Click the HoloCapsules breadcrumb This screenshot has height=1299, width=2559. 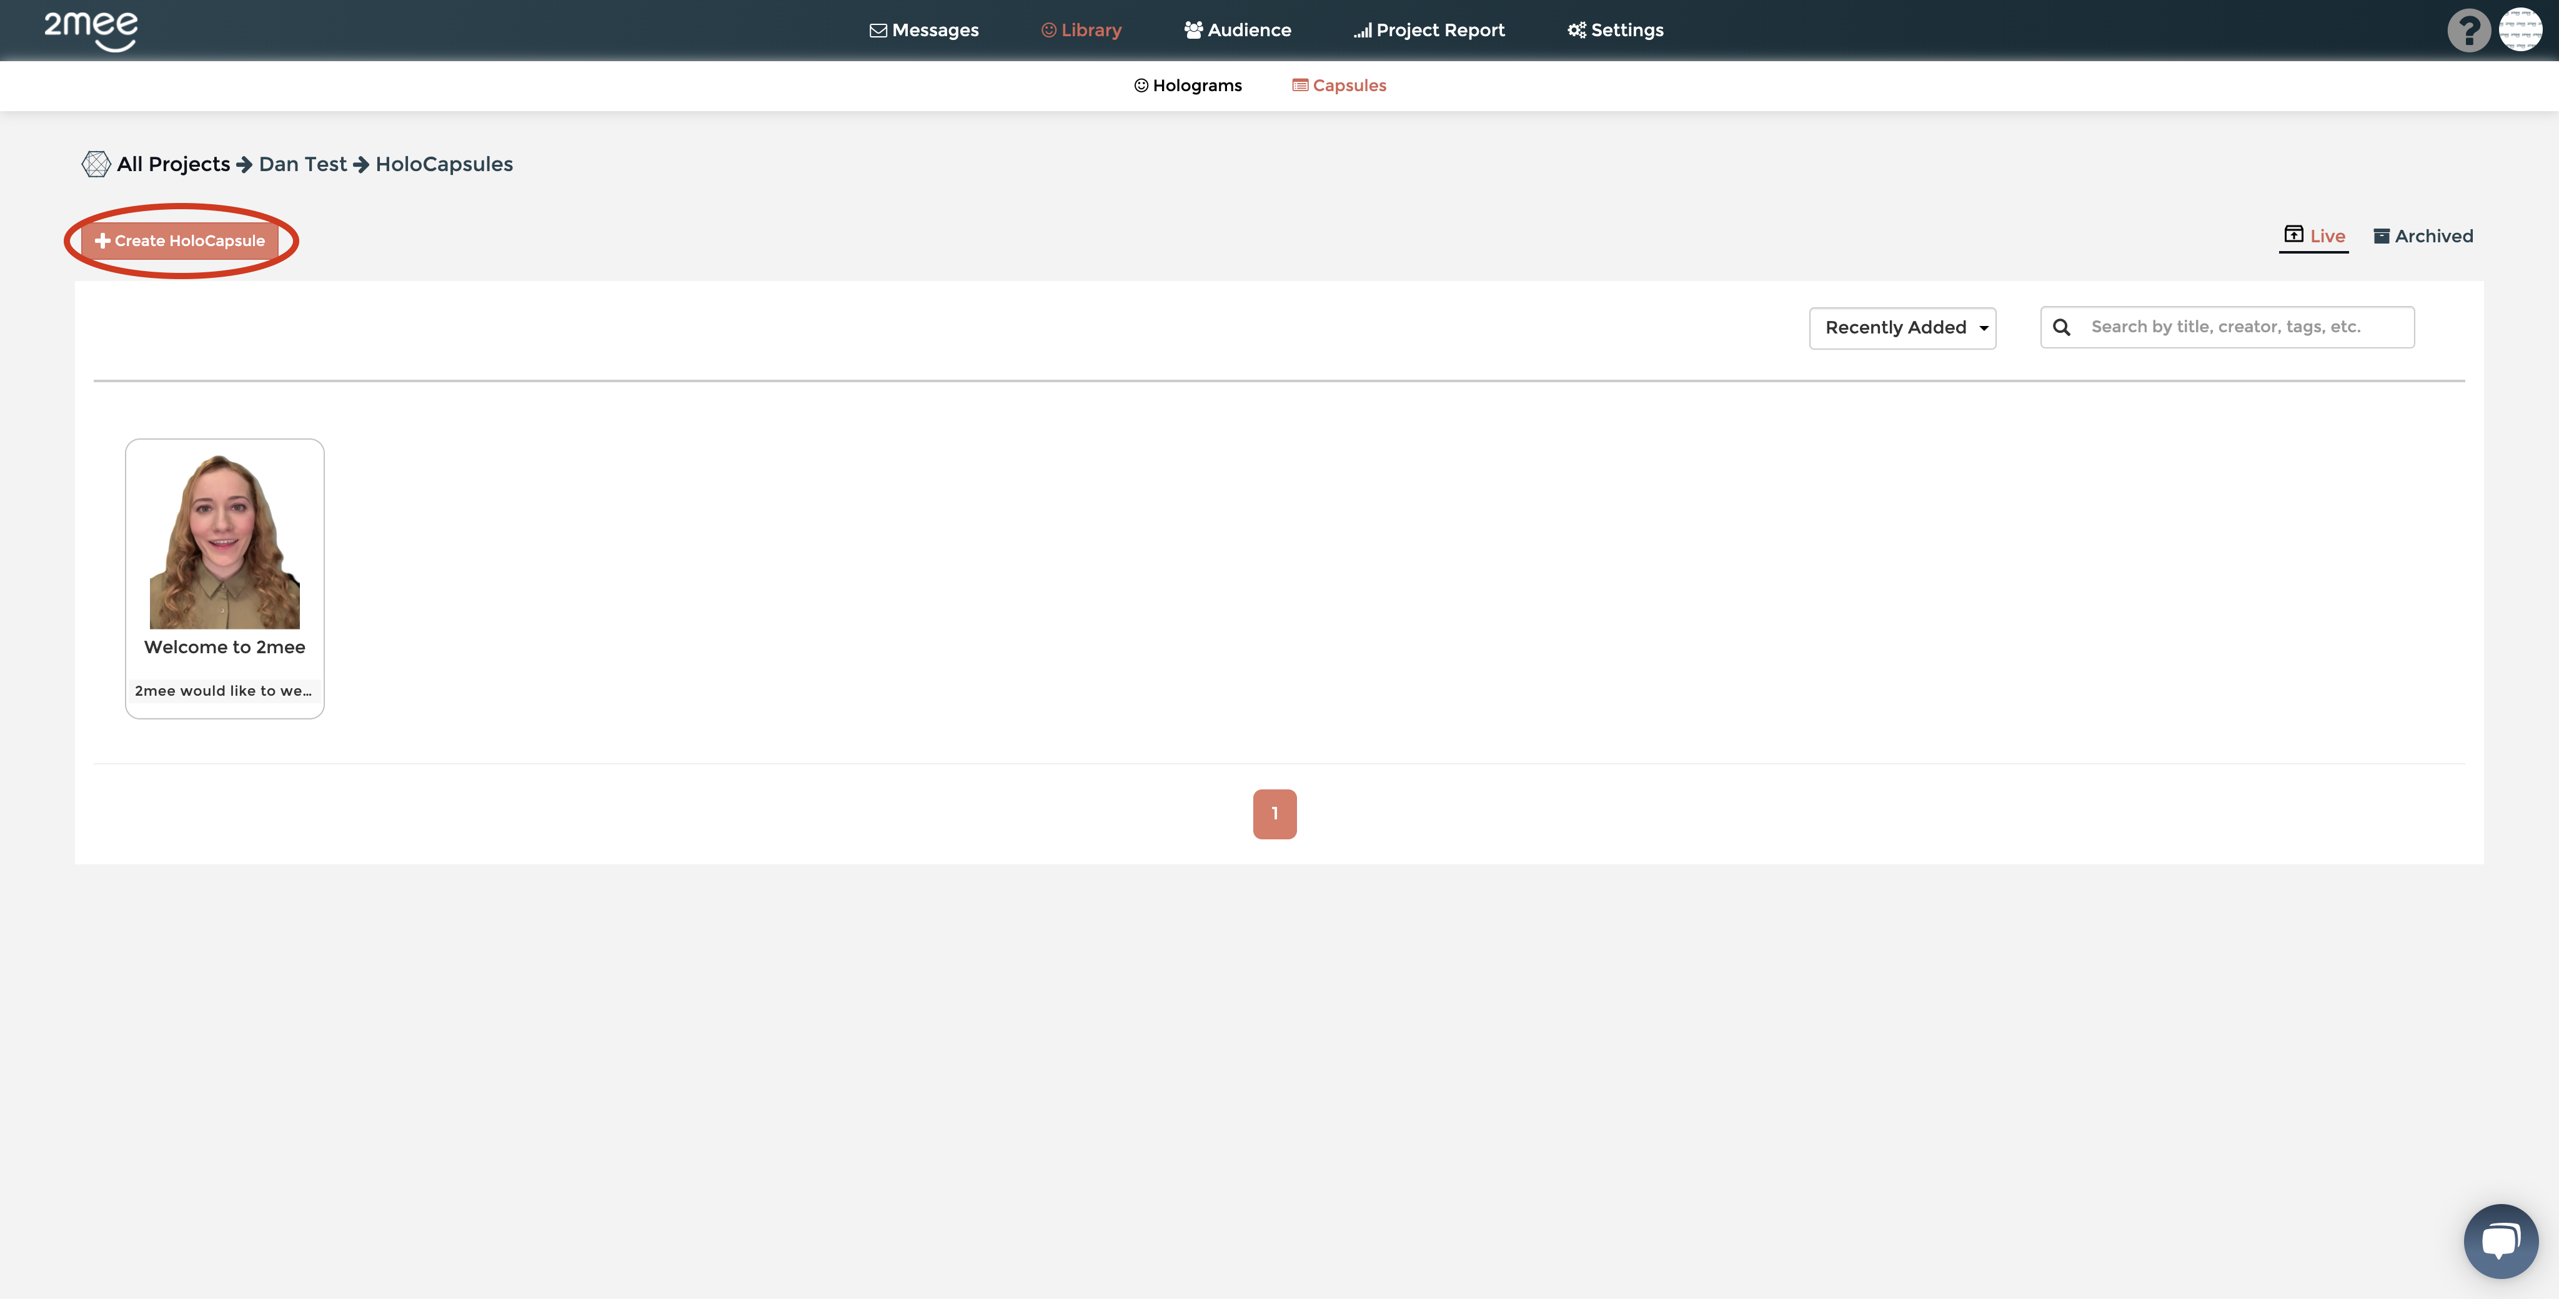[x=444, y=164]
